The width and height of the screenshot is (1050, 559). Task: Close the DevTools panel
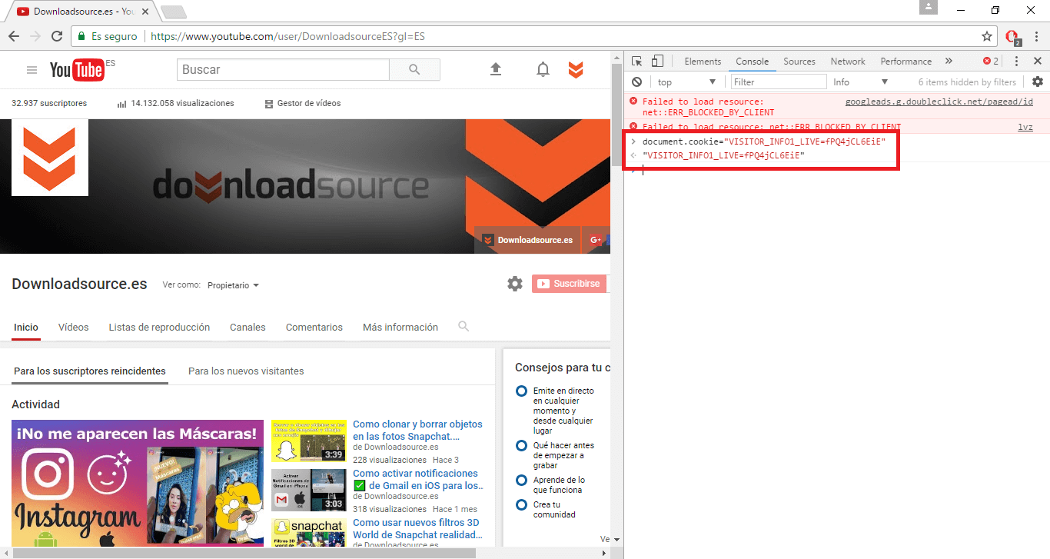1037,62
